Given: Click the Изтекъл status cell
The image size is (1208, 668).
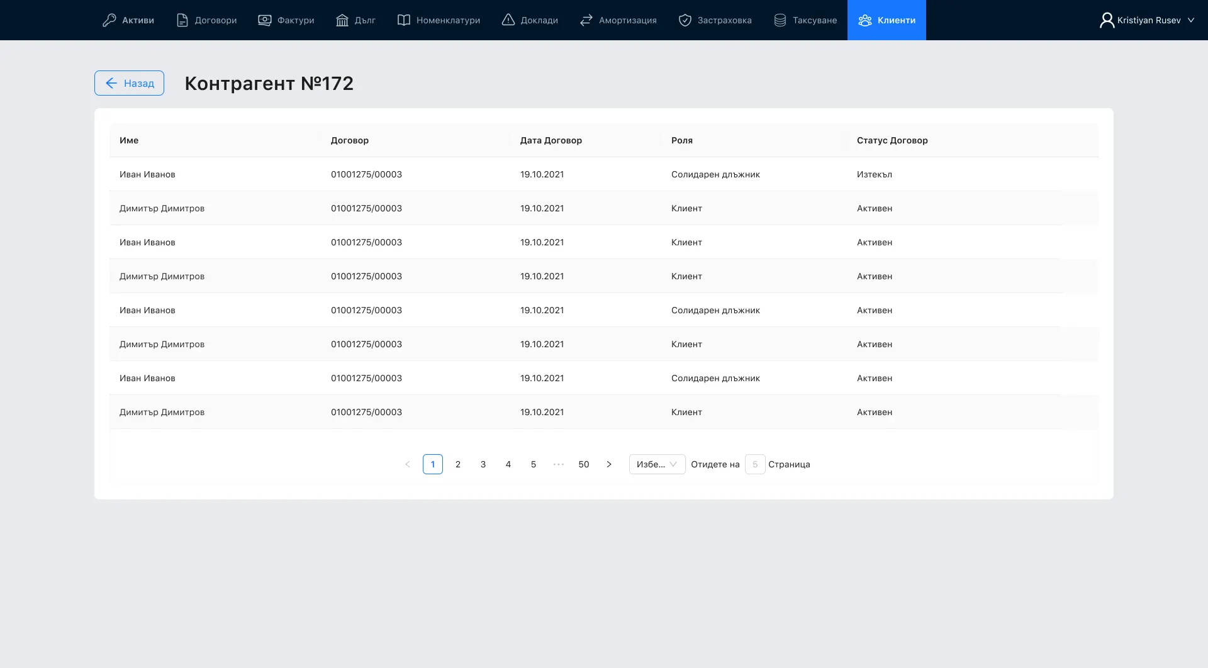Looking at the screenshot, I should tap(875, 174).
